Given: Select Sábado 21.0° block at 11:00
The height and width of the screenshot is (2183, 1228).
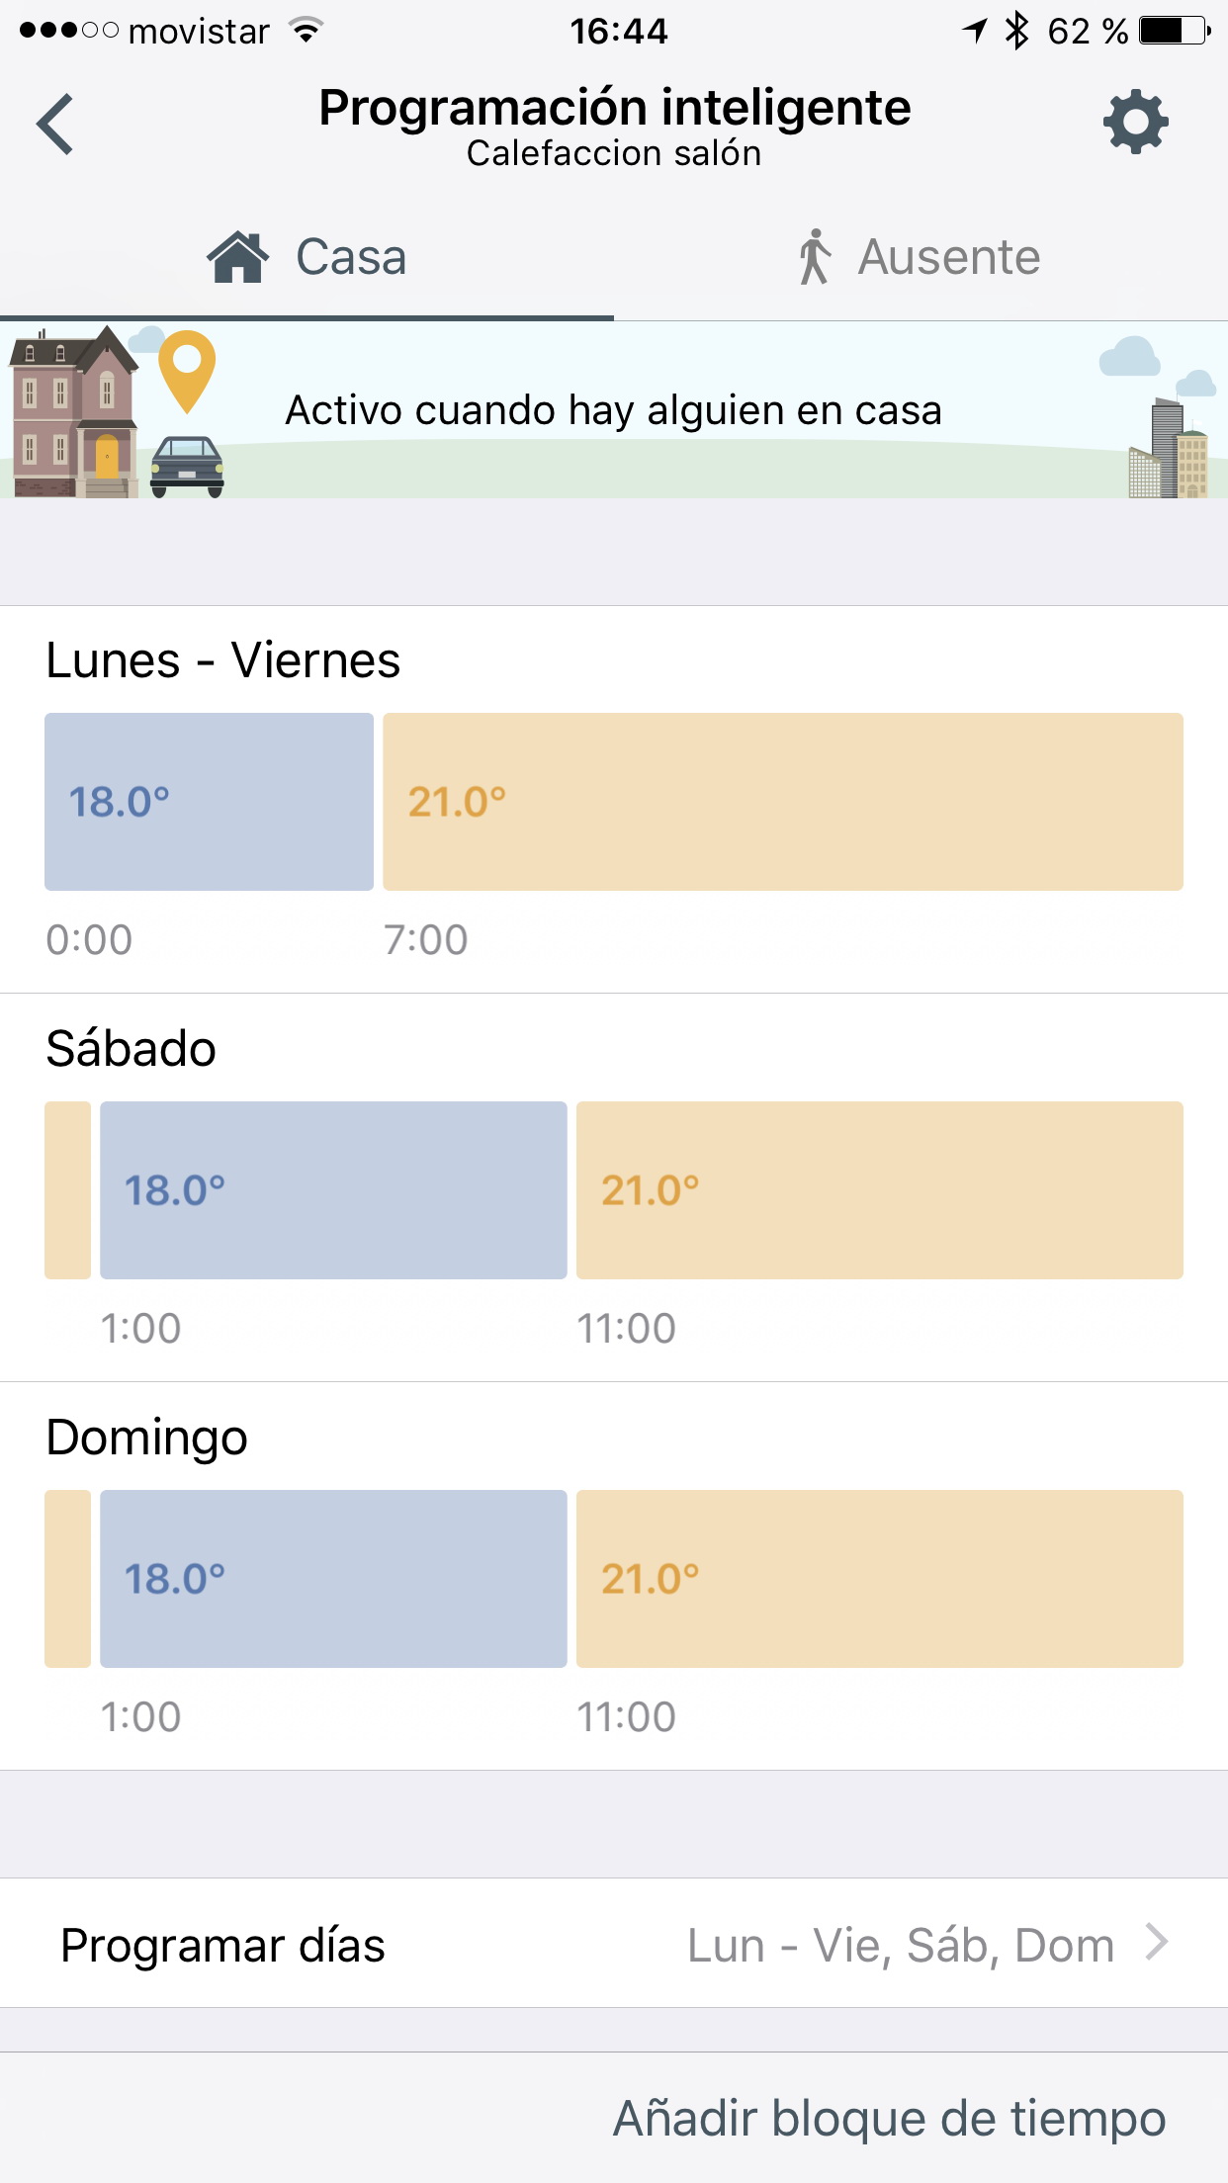Looking at the screenshot, I should pyautogui.click(x=879, y=1190).
